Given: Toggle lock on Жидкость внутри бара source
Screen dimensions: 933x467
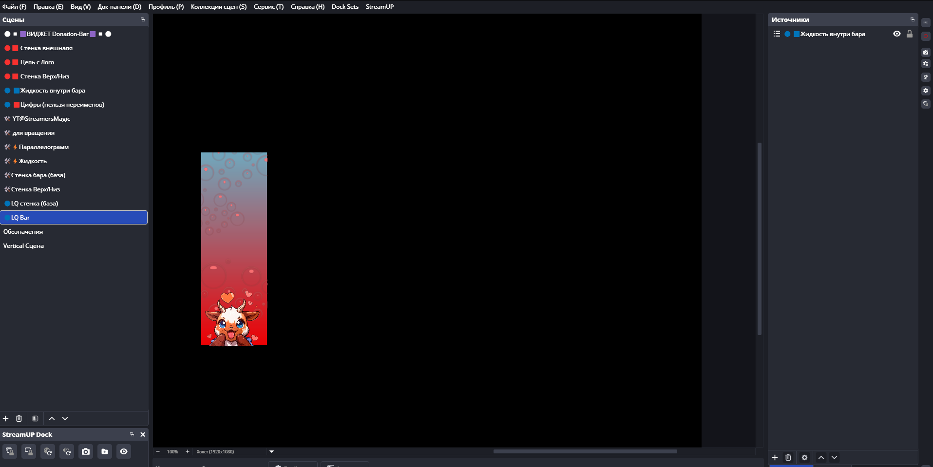Looking at the screenshot, I should tap(909, 34).
